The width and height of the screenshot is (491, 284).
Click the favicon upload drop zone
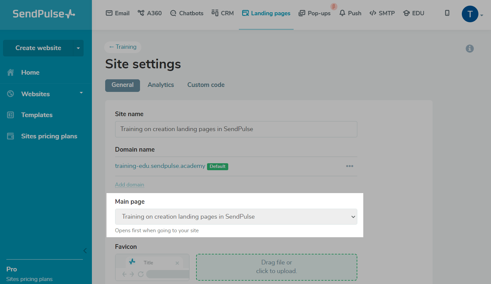[277, 267]
